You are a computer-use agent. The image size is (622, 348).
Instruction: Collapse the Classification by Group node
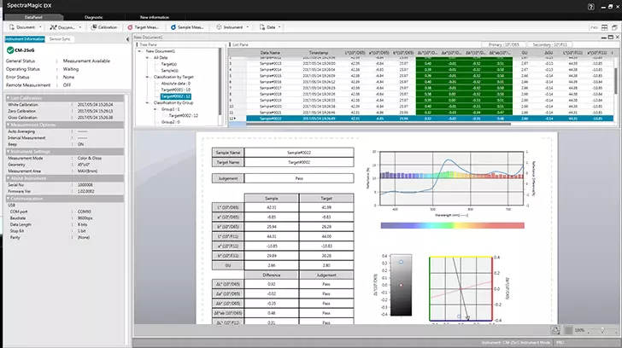148,102
